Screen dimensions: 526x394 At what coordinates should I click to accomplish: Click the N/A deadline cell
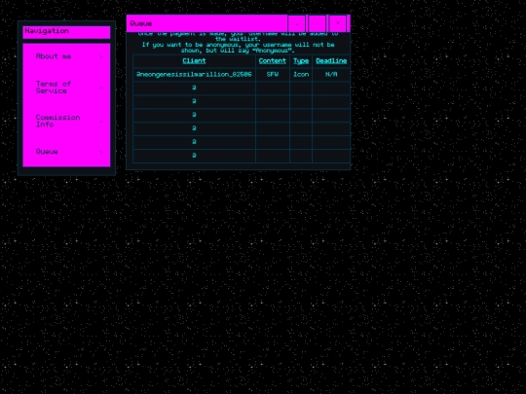(331, 74)
